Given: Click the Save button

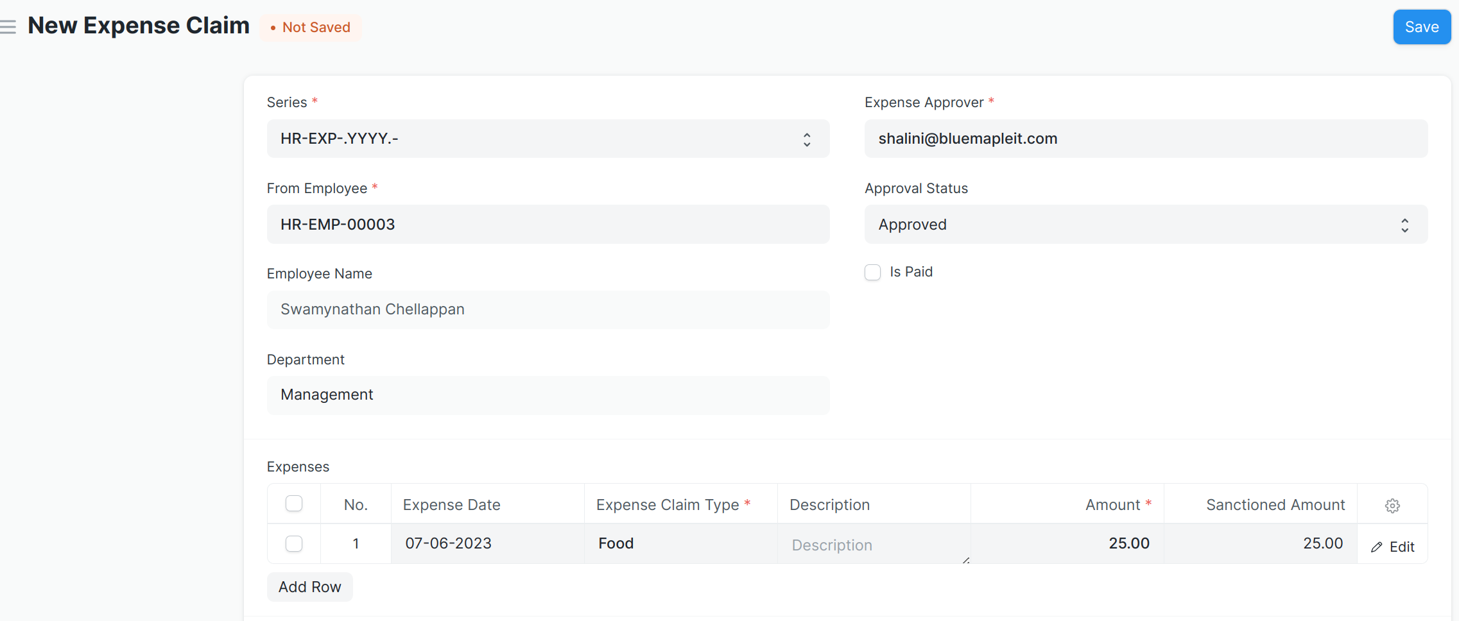Looking at the screenshot, I should [1421, 27].
